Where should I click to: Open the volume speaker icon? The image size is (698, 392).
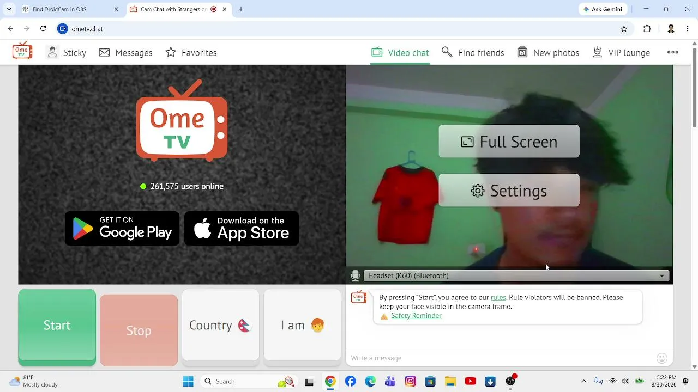coord(625,382)
